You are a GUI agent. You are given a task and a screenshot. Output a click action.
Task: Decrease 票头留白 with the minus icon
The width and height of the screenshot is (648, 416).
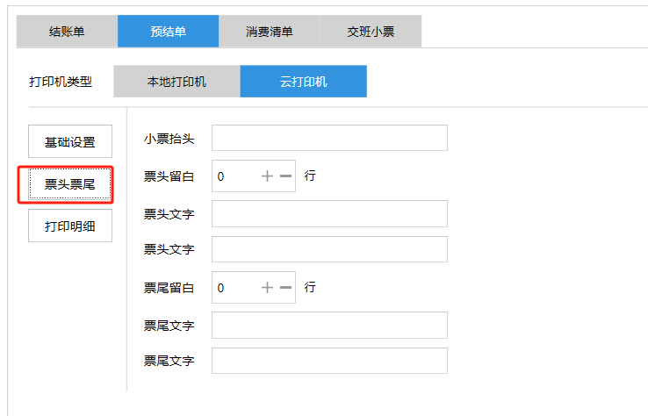pos(285,176)
